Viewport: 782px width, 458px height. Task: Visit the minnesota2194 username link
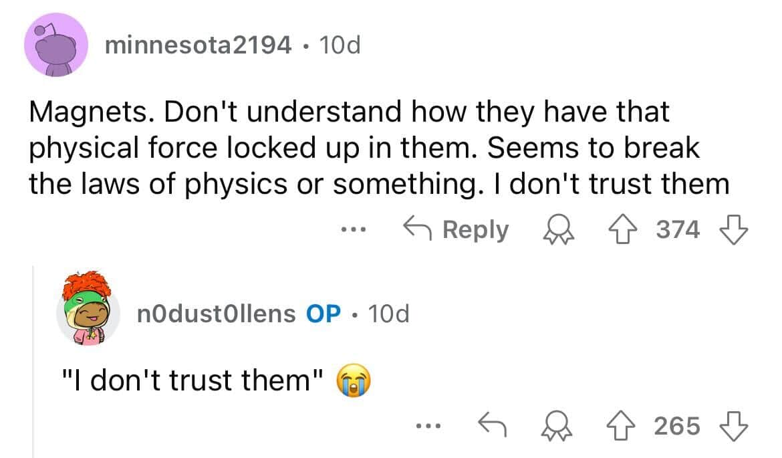pyautogui.click(x=199, y=45)
